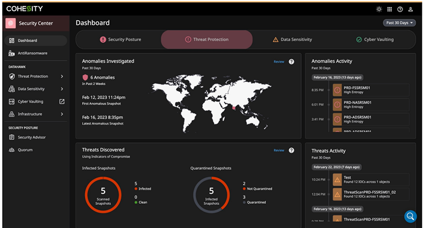Click the warning icon for Test threat
The width and height of the screenshot is (424, 228).
[337, 180]
